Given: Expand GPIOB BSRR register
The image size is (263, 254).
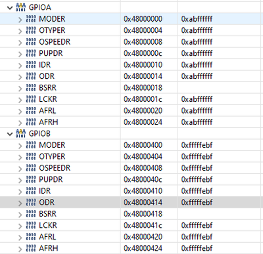Looking at the screenshot, I should 20,215.
